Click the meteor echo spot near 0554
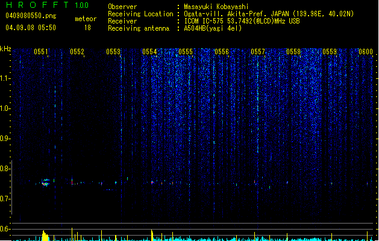Viewport: 379px width, 241px height. coord(152,183)
